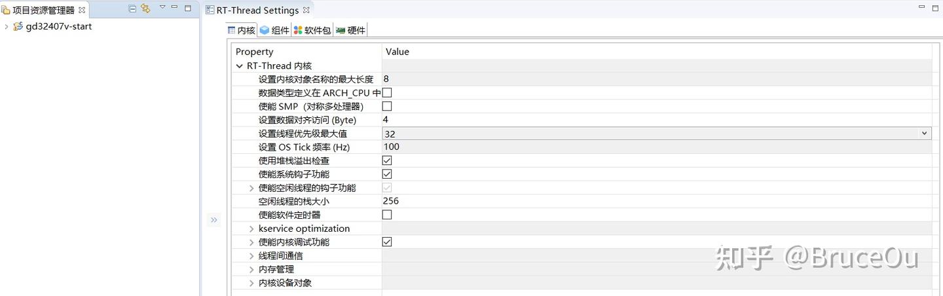Click Collapse All icon in project explorer
Viewport: 943px width, 296px height.
pyautogui.click(x=133, y=9)
